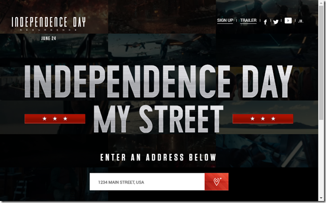Click the scrollbar up arrow
326x203 pixels.
coord(321,2)
